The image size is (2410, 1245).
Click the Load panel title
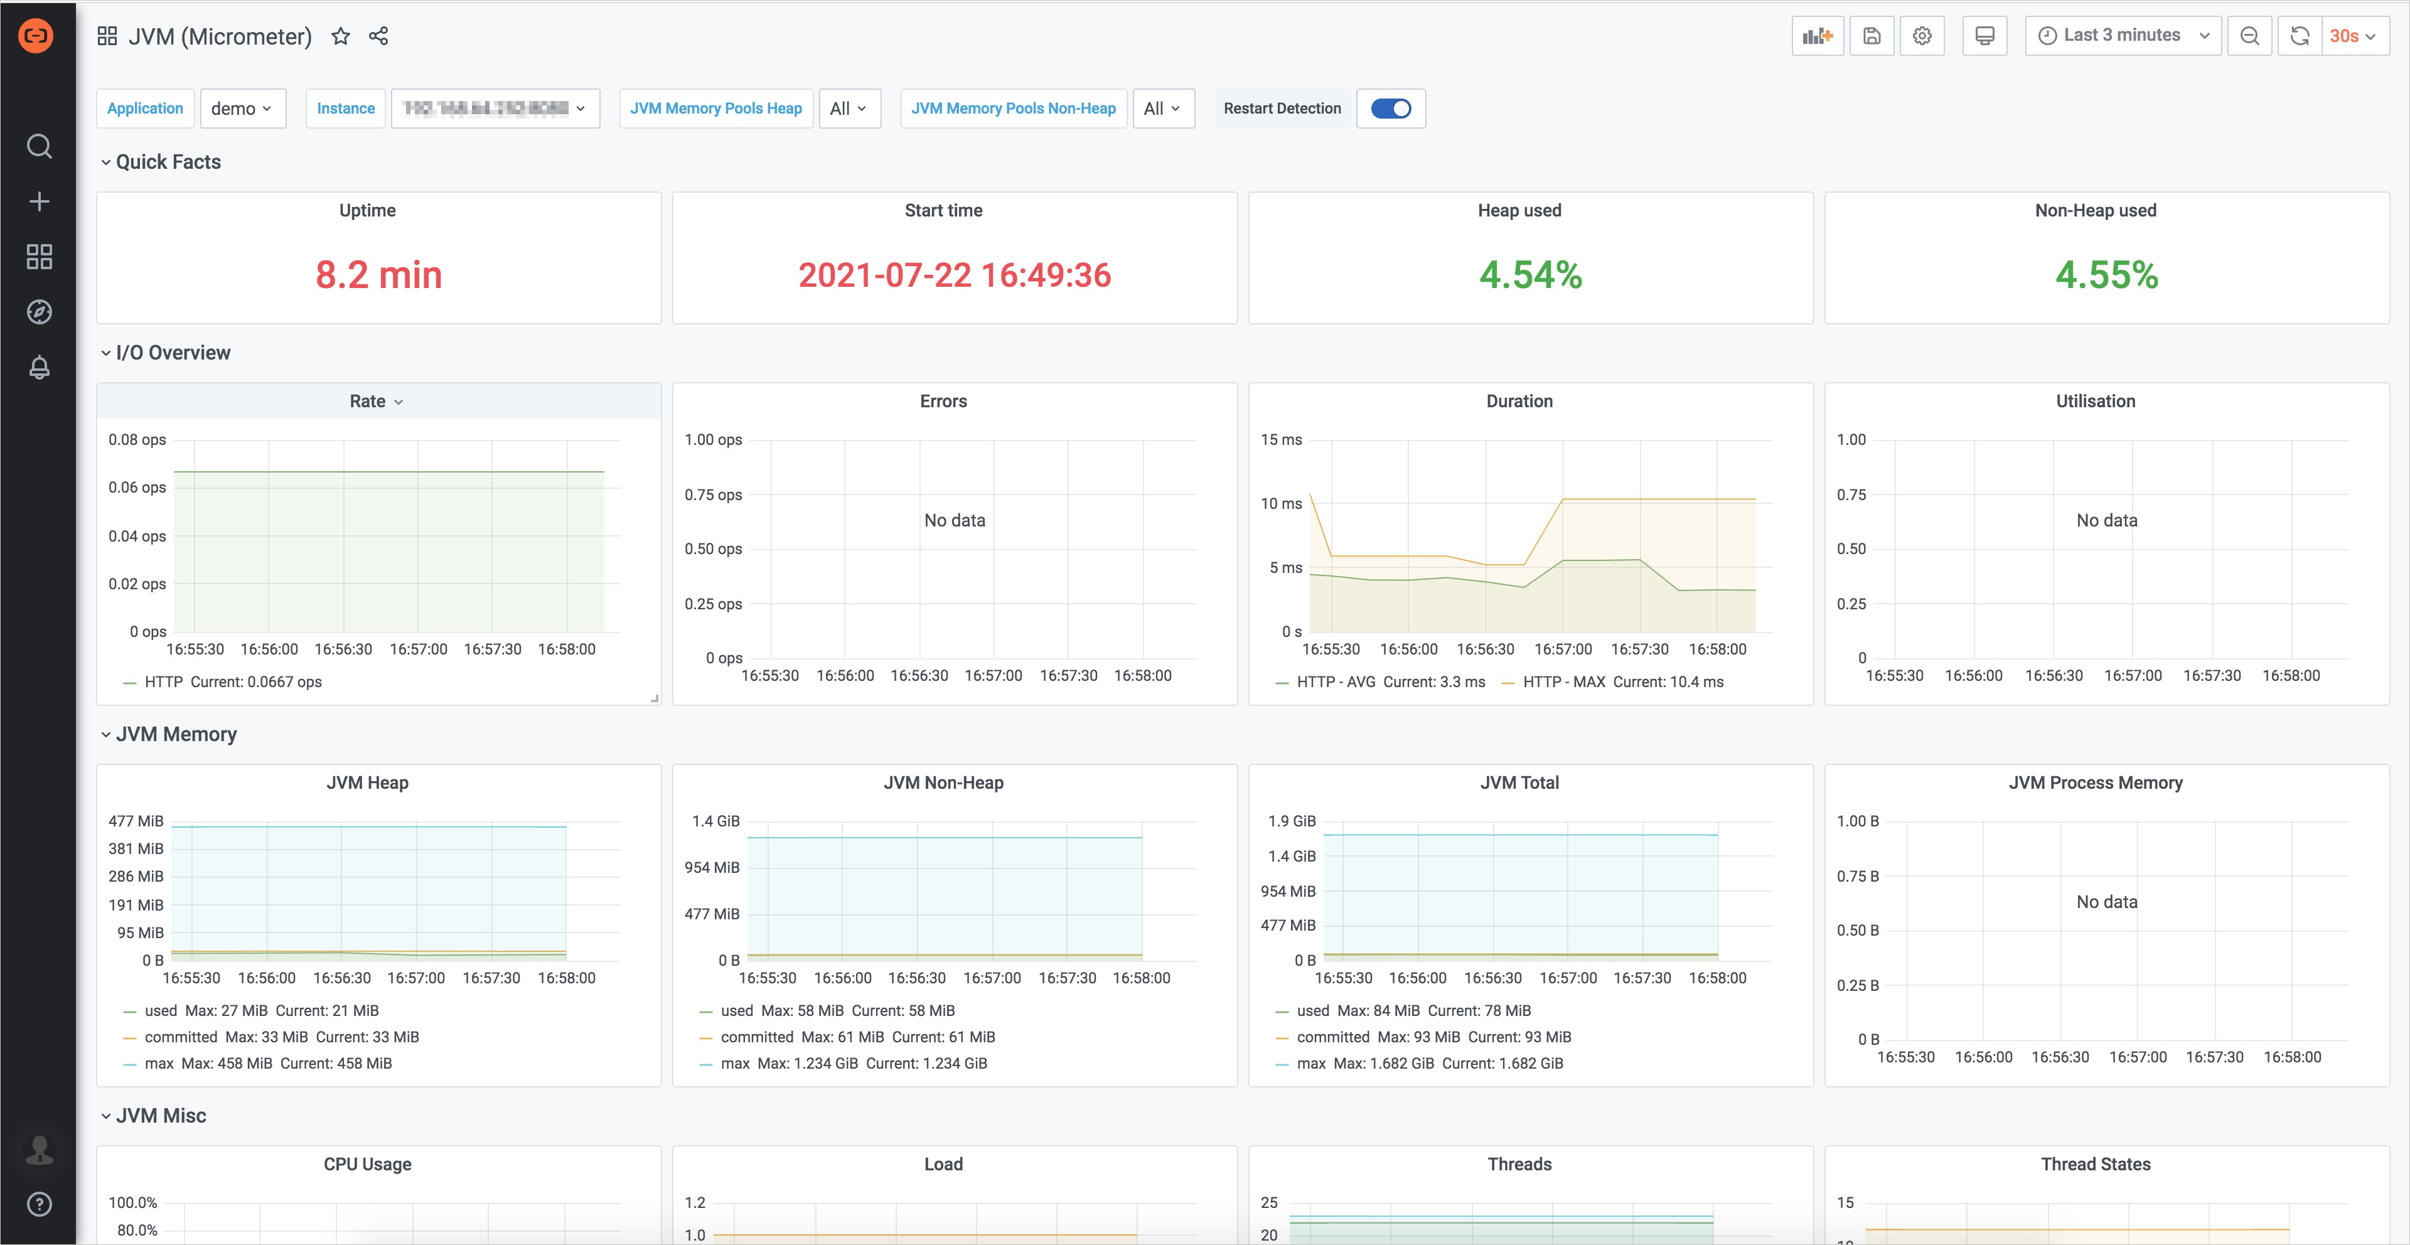943,1165
